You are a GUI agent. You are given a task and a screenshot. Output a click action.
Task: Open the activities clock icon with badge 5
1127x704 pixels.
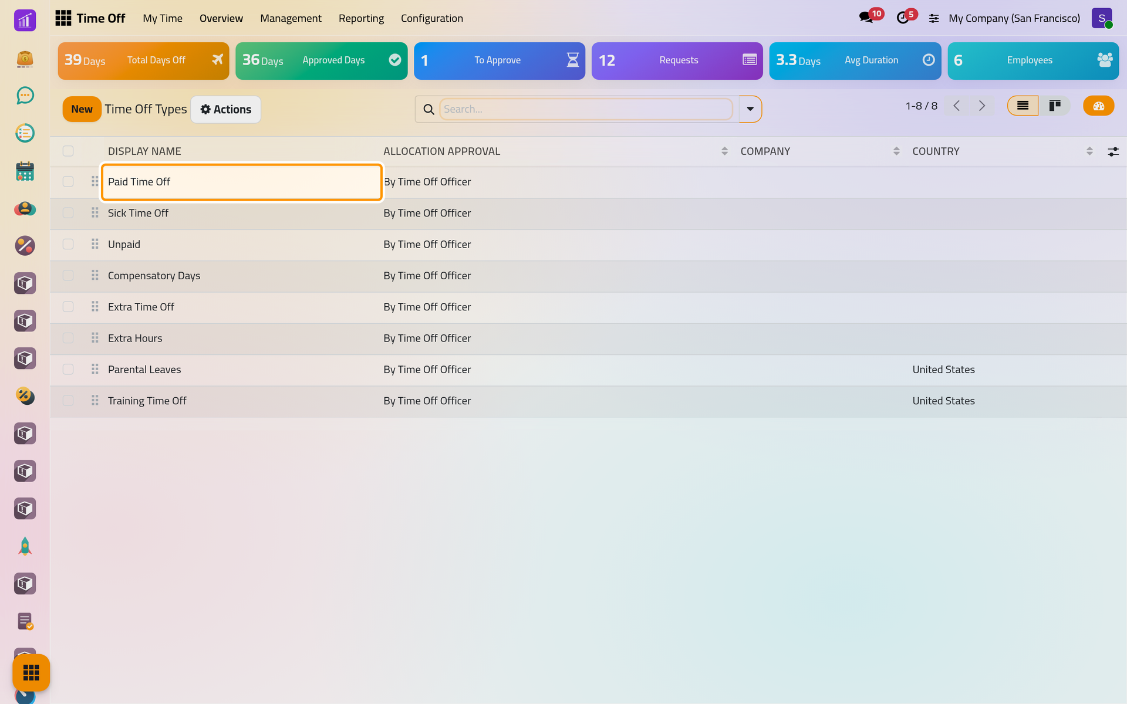point(903,18)
